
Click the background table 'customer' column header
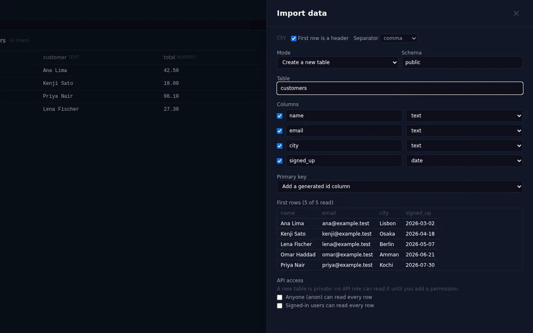(55, 57)
